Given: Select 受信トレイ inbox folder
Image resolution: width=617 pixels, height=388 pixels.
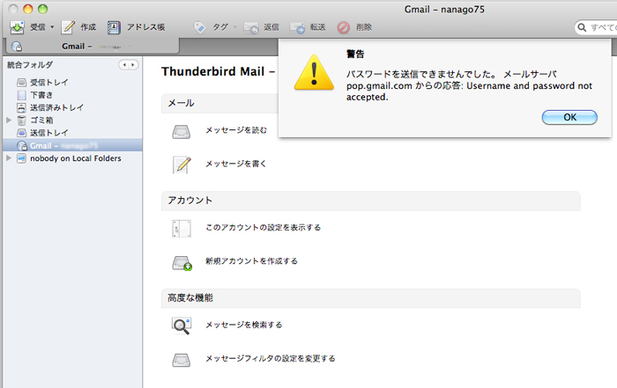Looking at the screenshot, I should pos(49,83).
